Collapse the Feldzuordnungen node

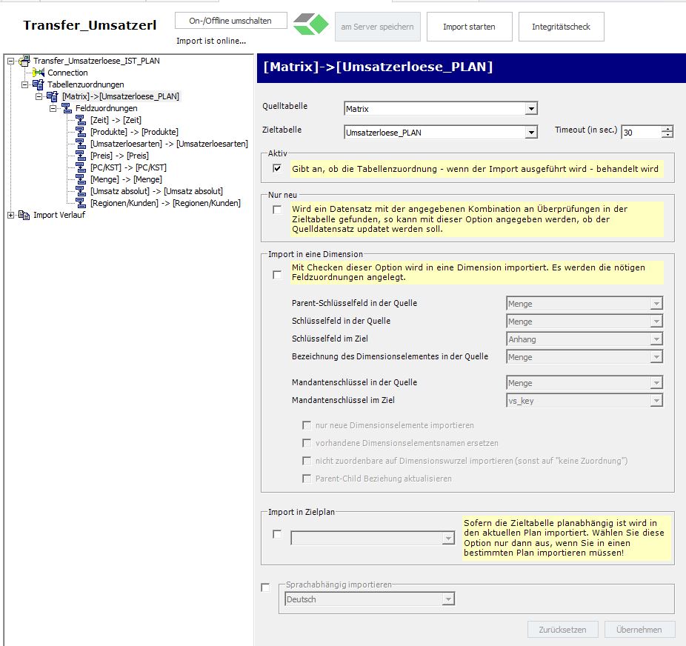53,108
